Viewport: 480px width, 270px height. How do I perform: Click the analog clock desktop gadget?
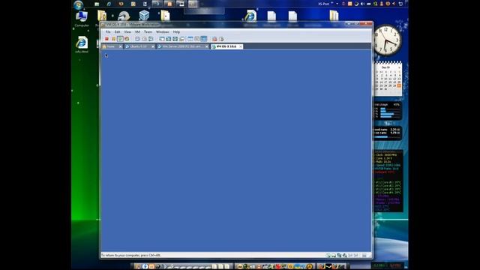387,40
